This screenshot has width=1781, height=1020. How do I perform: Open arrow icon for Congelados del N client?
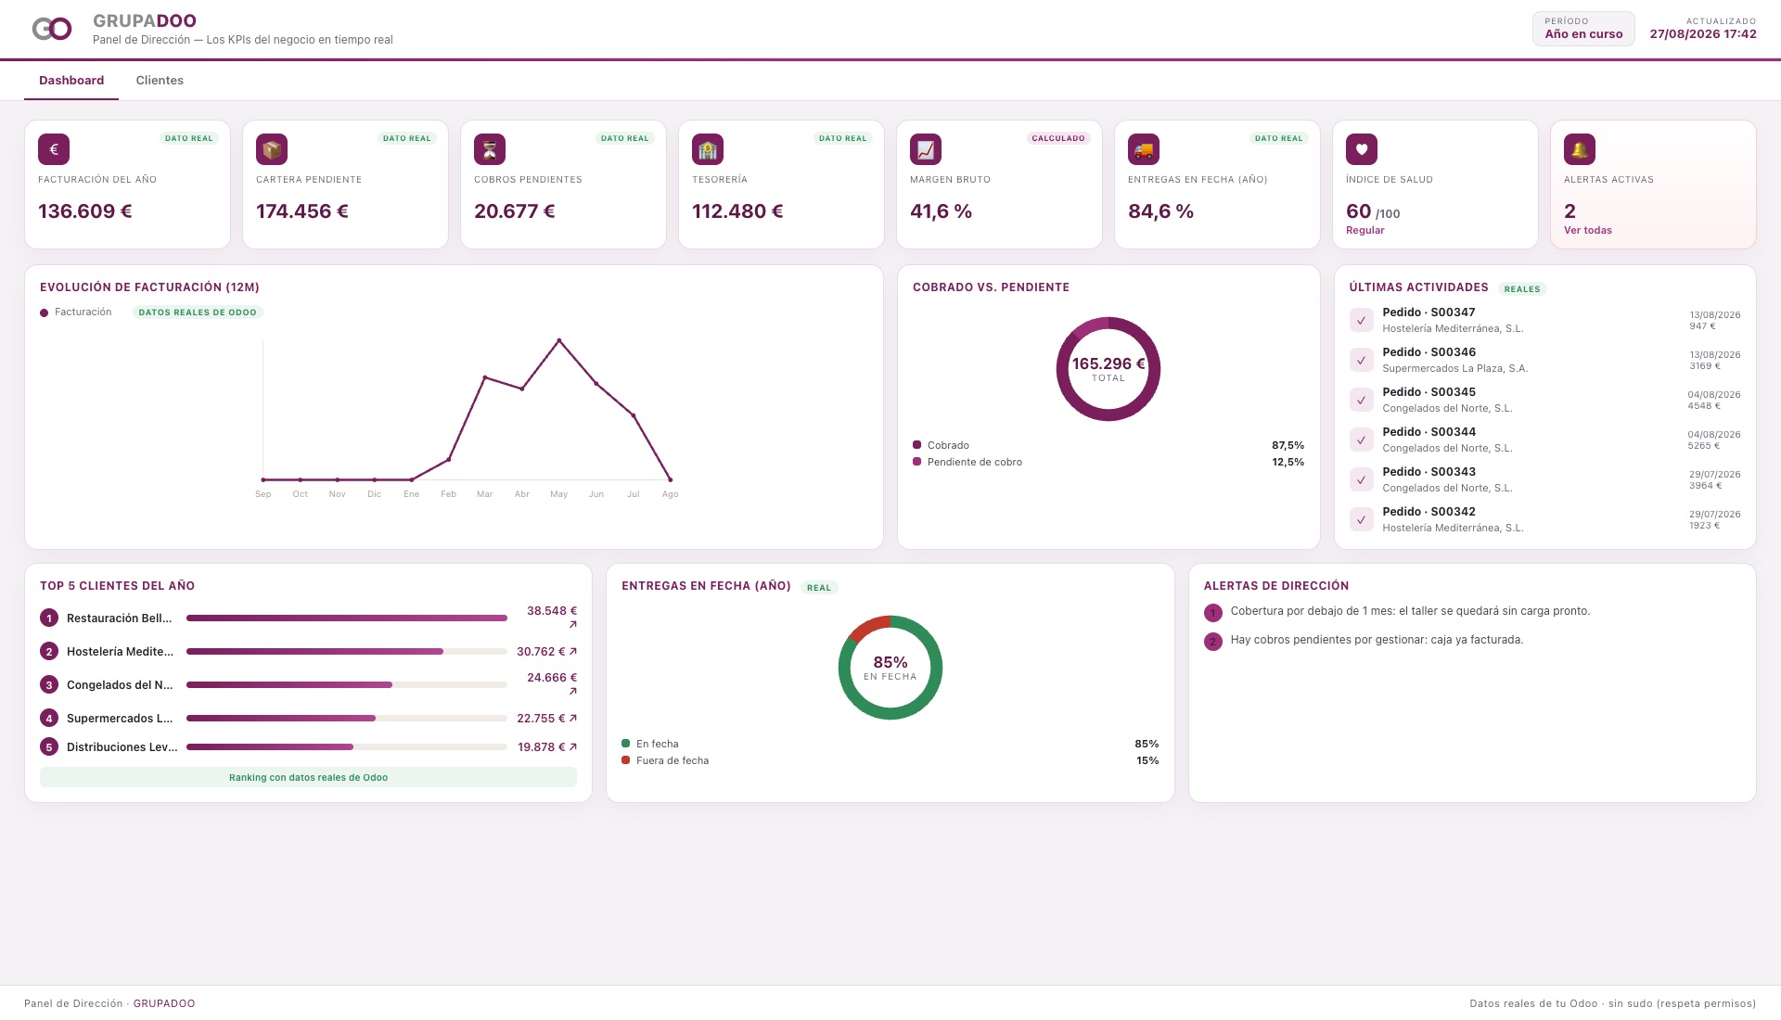(x=572, y=691)
